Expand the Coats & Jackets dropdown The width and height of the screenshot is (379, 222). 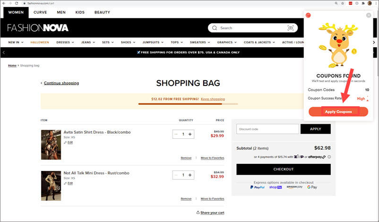point(259,42)
